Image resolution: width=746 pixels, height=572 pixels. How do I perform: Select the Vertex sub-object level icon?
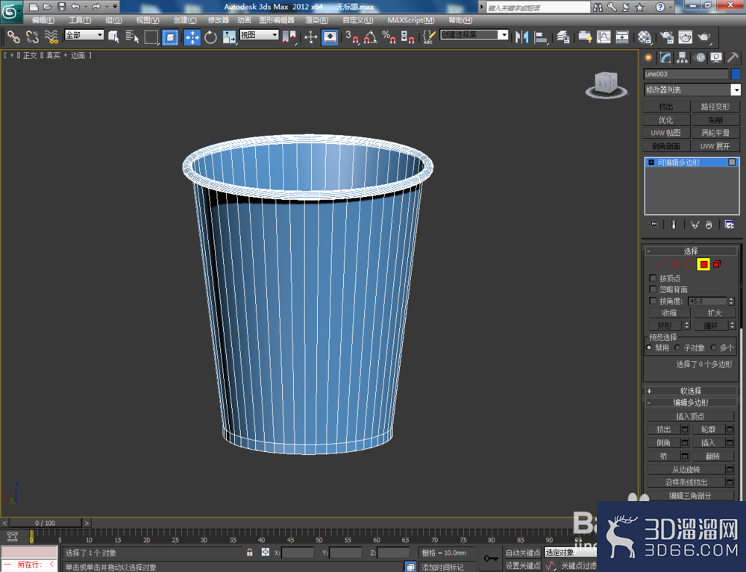tap(661, 264)
